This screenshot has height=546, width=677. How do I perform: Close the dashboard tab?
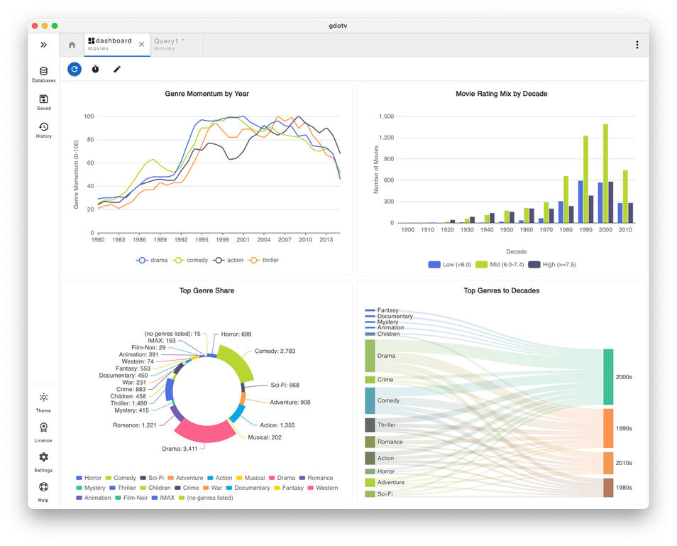(141, 45)
